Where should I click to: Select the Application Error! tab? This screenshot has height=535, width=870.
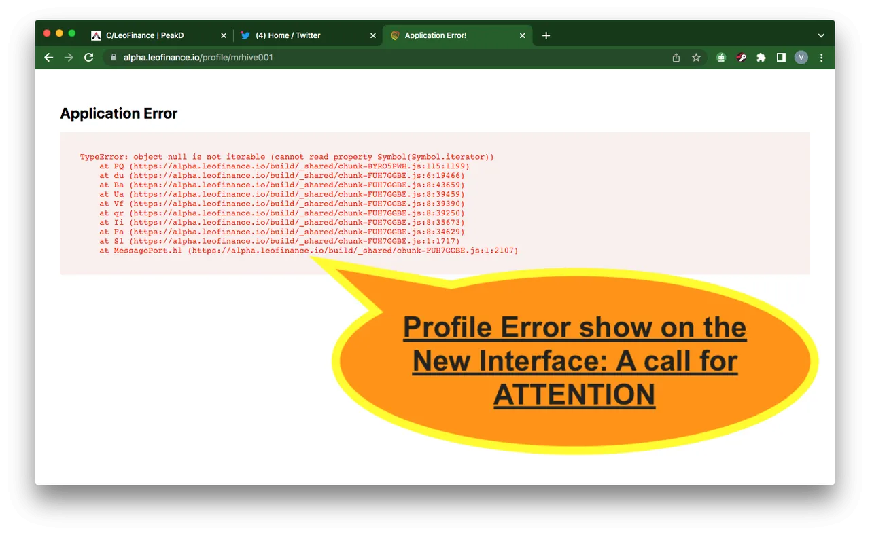pos(457,35)
